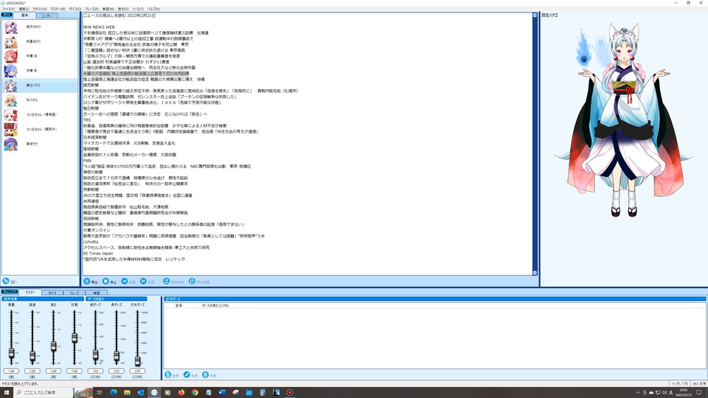
Task: Choose the 音街ウナ voice avatar
Action: pyautogui.click(x=10, y=144)
